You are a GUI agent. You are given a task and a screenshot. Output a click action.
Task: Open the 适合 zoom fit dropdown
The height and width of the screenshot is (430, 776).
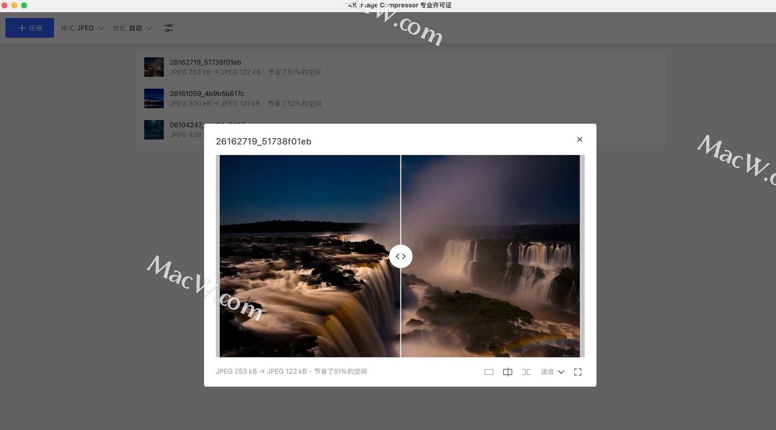point(552,372)
